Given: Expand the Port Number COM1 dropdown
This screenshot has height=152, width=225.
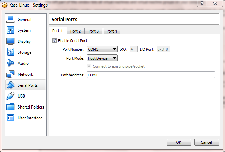Looking at the screenshot, I should coord(102,49).
